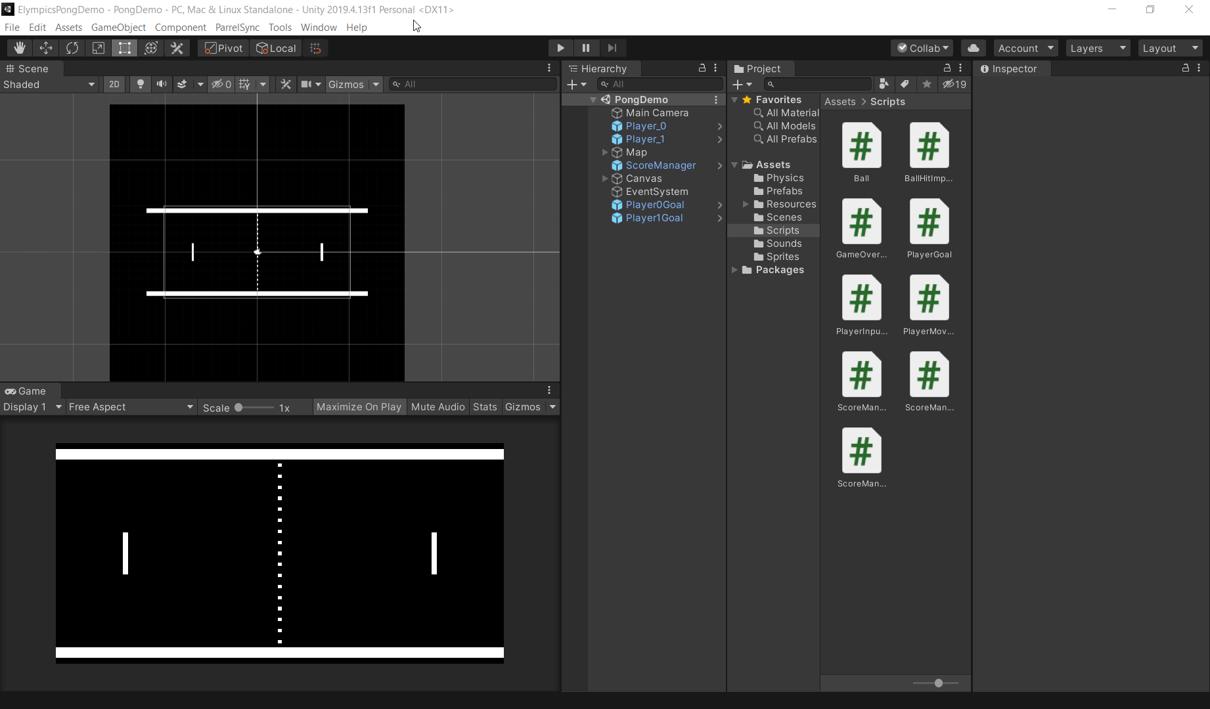This screenshot has width=1210, height=709.
Task: Select the Hand tool in toolbar
Action: (x=20, y=48)
